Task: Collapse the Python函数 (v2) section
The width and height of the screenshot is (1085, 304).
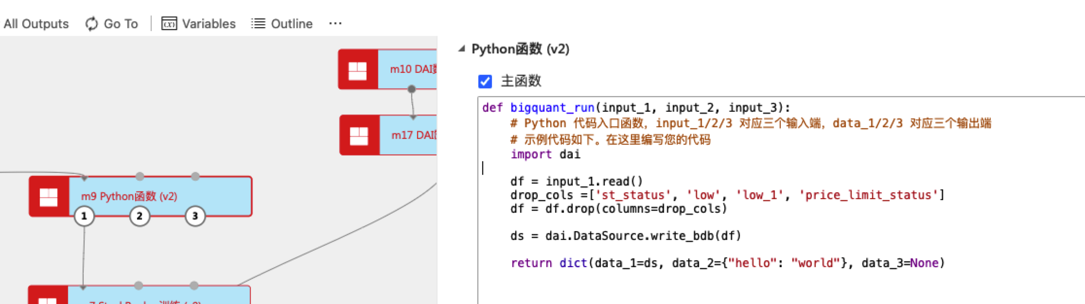Action: tap(462, 49)
